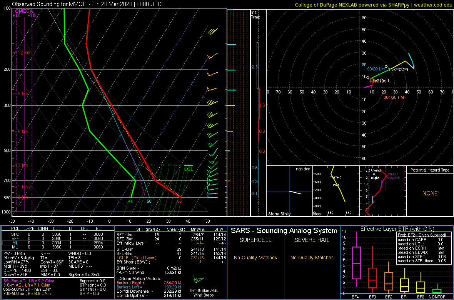The image size is (454, 300).
Task: Click the 'Inf. Temp.' column header
Action: coord(257,15)
